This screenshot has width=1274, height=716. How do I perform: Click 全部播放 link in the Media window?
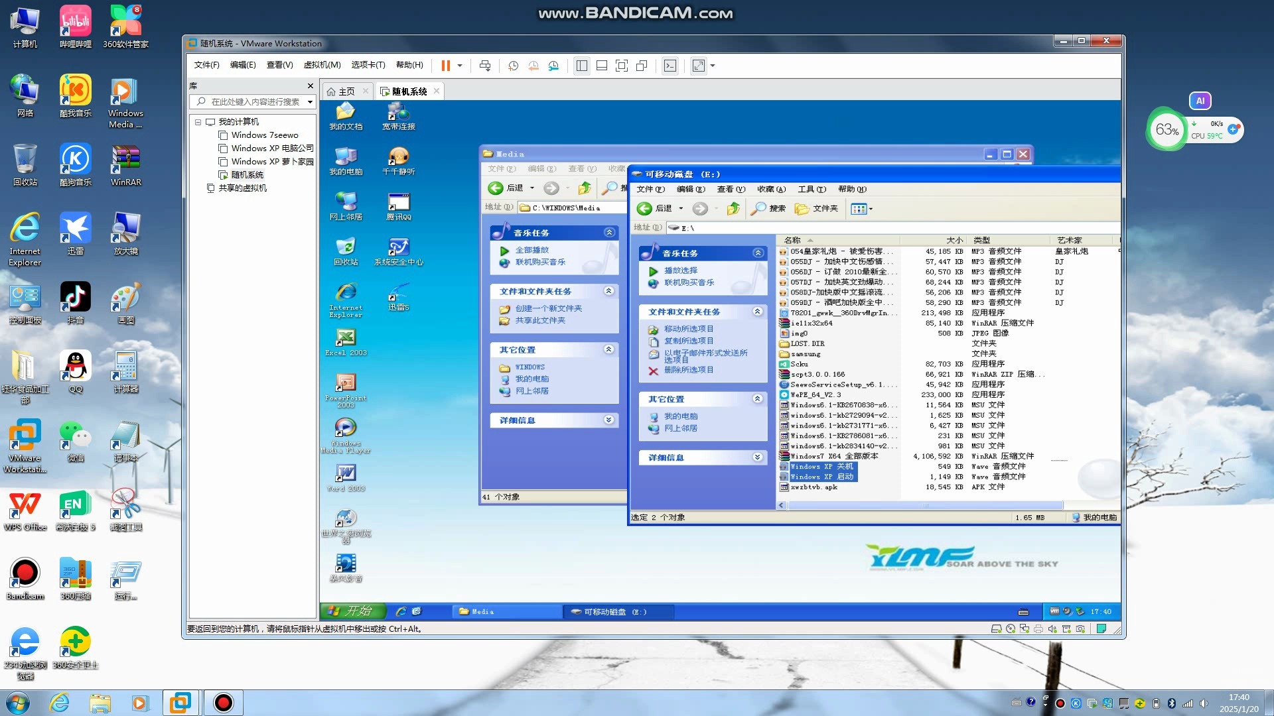(x=532, y=250)
